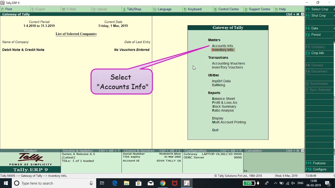
Task: Select Inventory Info. under Masters
Action: [223, 50]
